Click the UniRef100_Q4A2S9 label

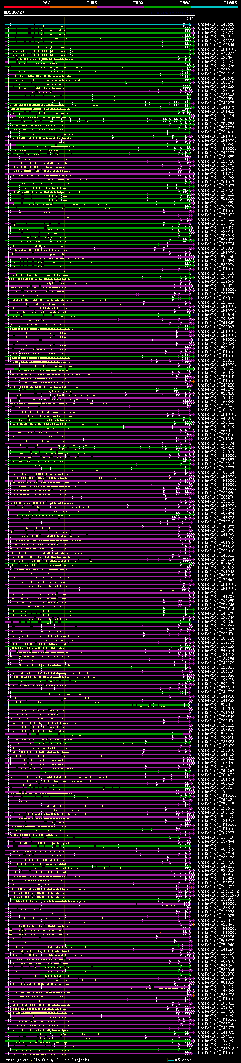pyautogui.click(x=216, y=87)
